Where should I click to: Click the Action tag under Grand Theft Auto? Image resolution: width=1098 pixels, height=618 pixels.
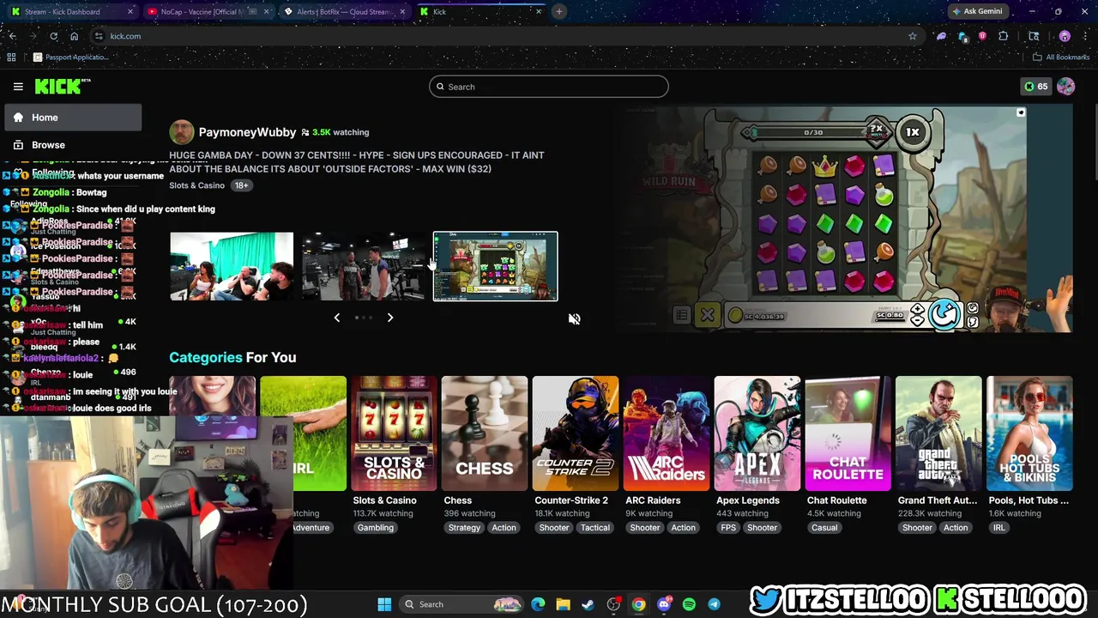(956, 528)
